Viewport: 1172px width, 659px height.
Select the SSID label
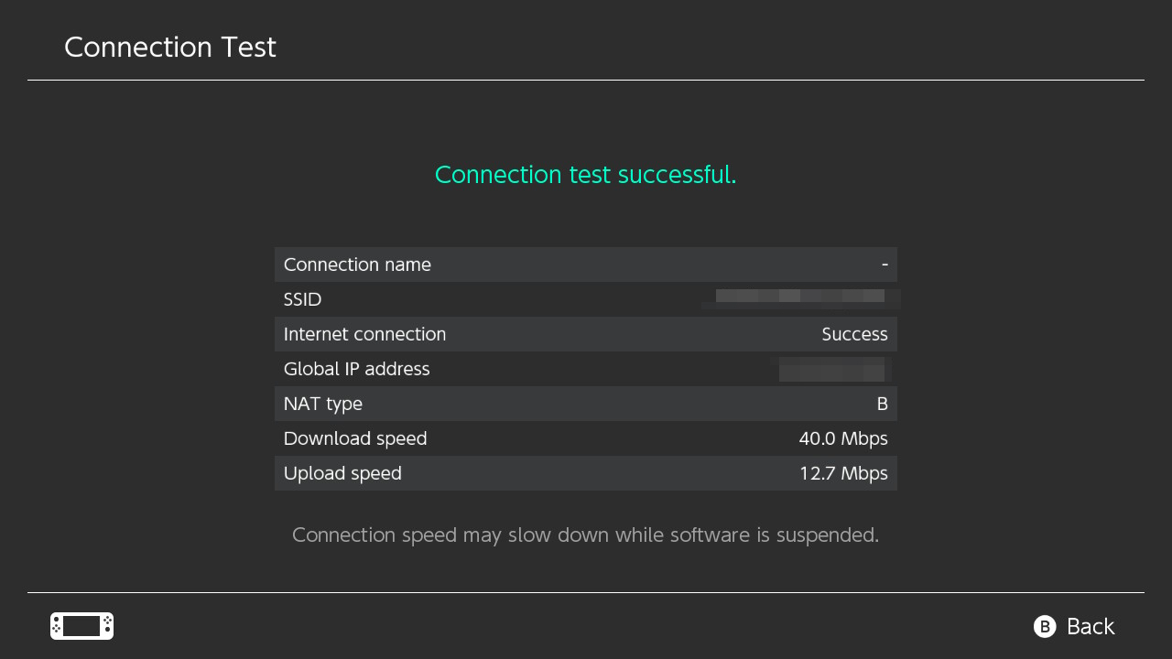(303, 299)
